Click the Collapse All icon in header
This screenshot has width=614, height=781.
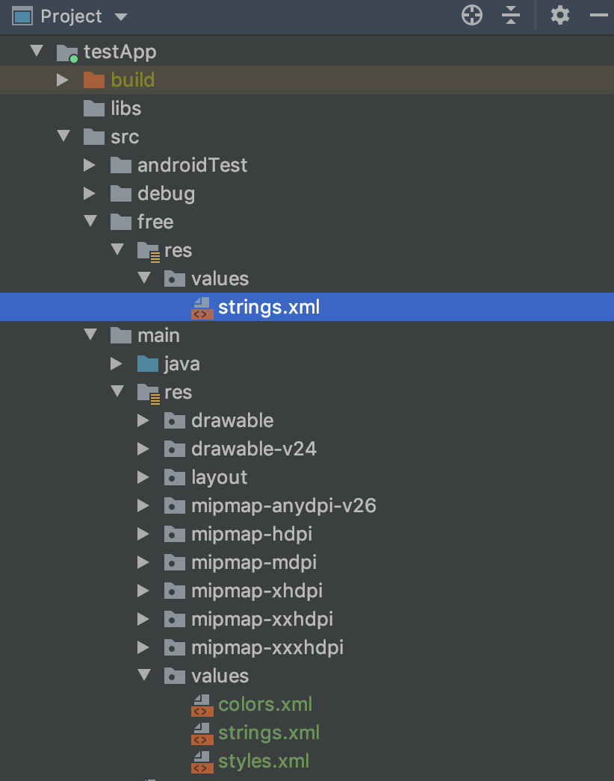click(511, 16)
